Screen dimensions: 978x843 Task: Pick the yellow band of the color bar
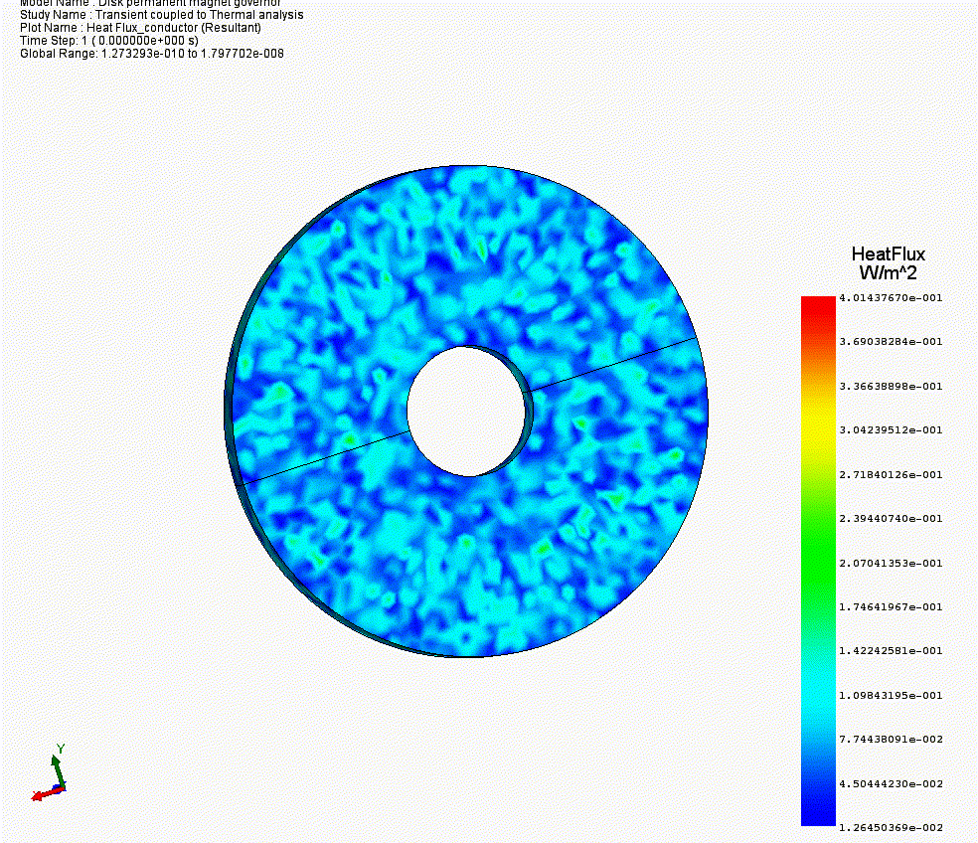coord(818,430)
